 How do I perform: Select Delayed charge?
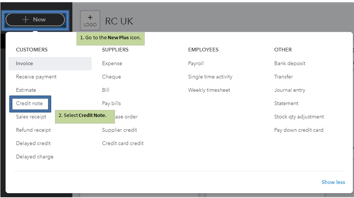[35, 157]
